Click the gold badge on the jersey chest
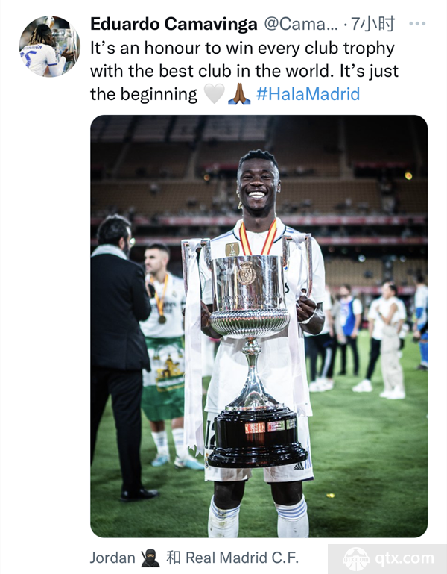This screenshot has height=574, width=447. coord(232,249)
